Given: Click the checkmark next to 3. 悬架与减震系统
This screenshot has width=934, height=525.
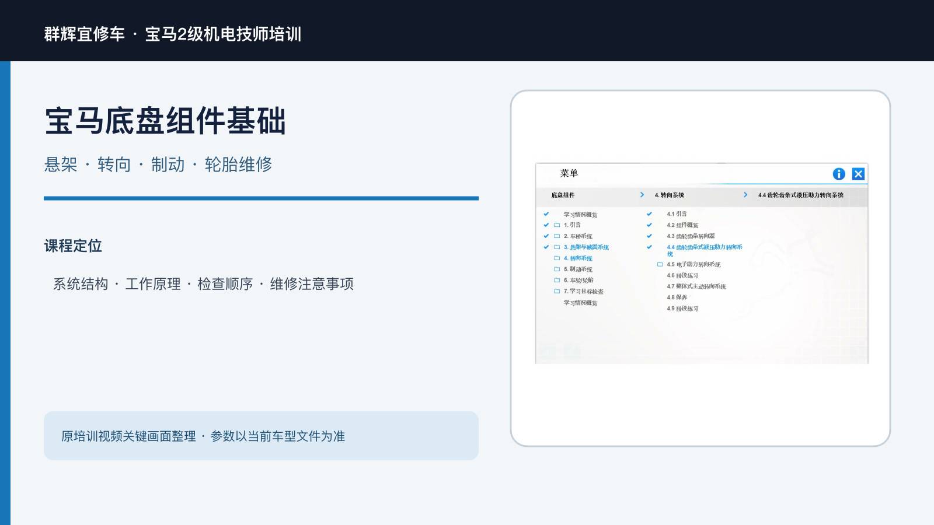Looking at the screenshot, I should [x=546, y=247].
